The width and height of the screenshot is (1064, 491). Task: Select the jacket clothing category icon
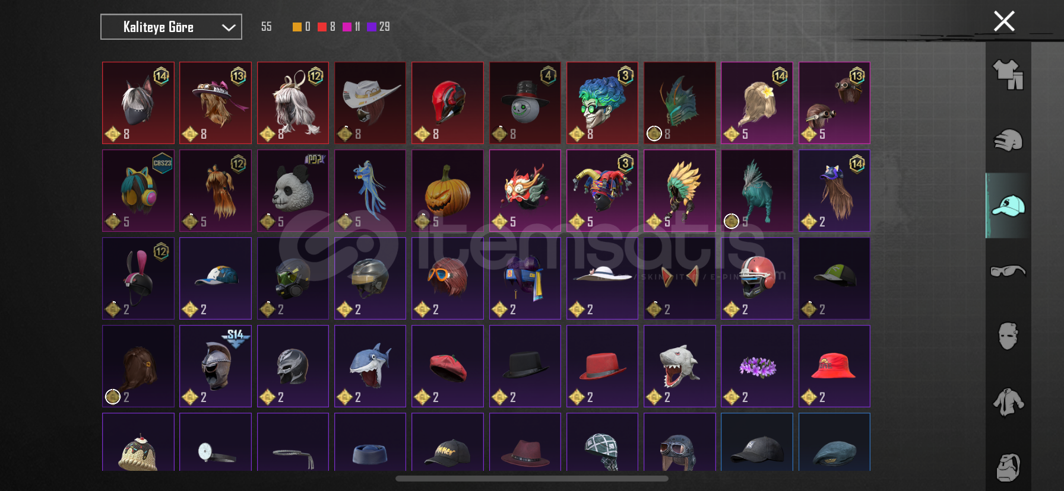(1008, 402)
